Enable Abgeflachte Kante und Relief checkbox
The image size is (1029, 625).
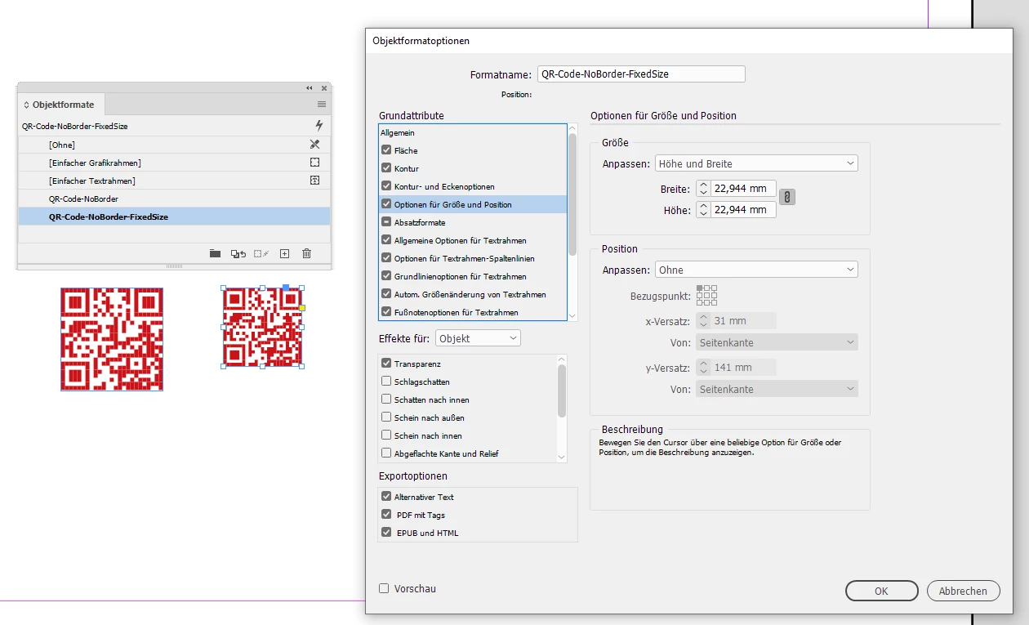(386, 453)
